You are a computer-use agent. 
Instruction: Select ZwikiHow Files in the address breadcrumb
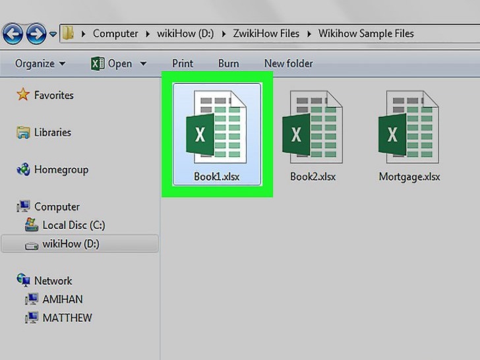tap(266, 34)
